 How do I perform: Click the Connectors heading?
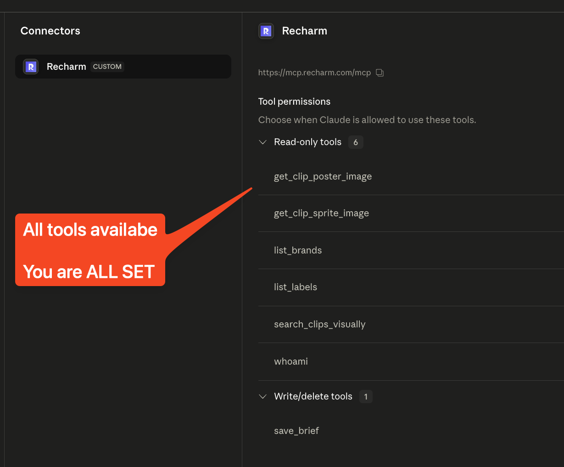point(50,31)
